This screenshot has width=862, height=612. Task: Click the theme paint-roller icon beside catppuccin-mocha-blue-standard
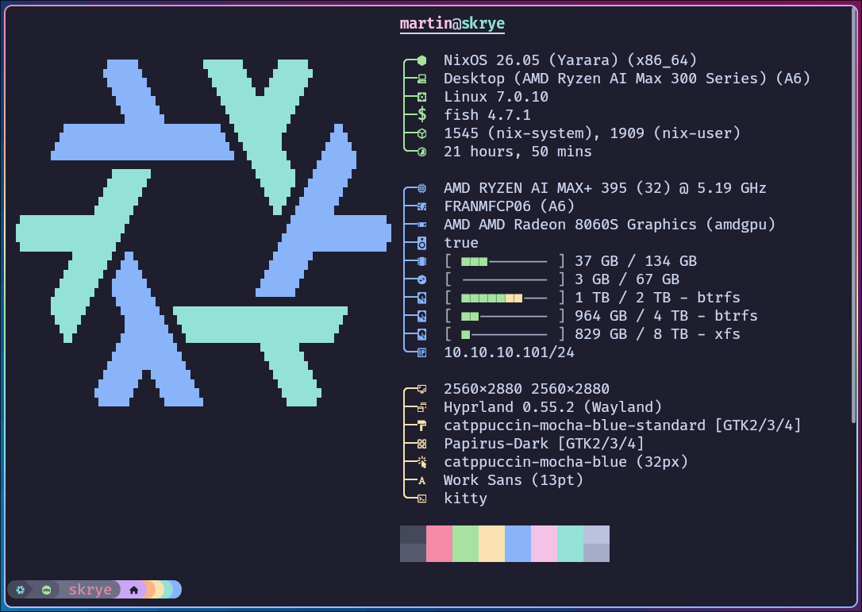[x=421, y=425]
